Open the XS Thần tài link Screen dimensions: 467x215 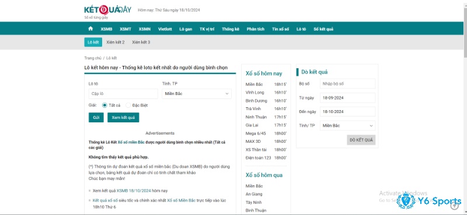256,150
